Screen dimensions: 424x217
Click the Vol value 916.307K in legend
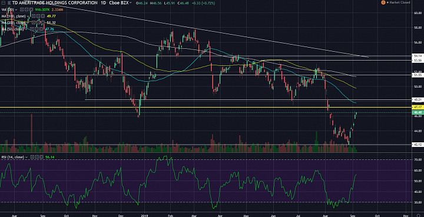point(42,10)
